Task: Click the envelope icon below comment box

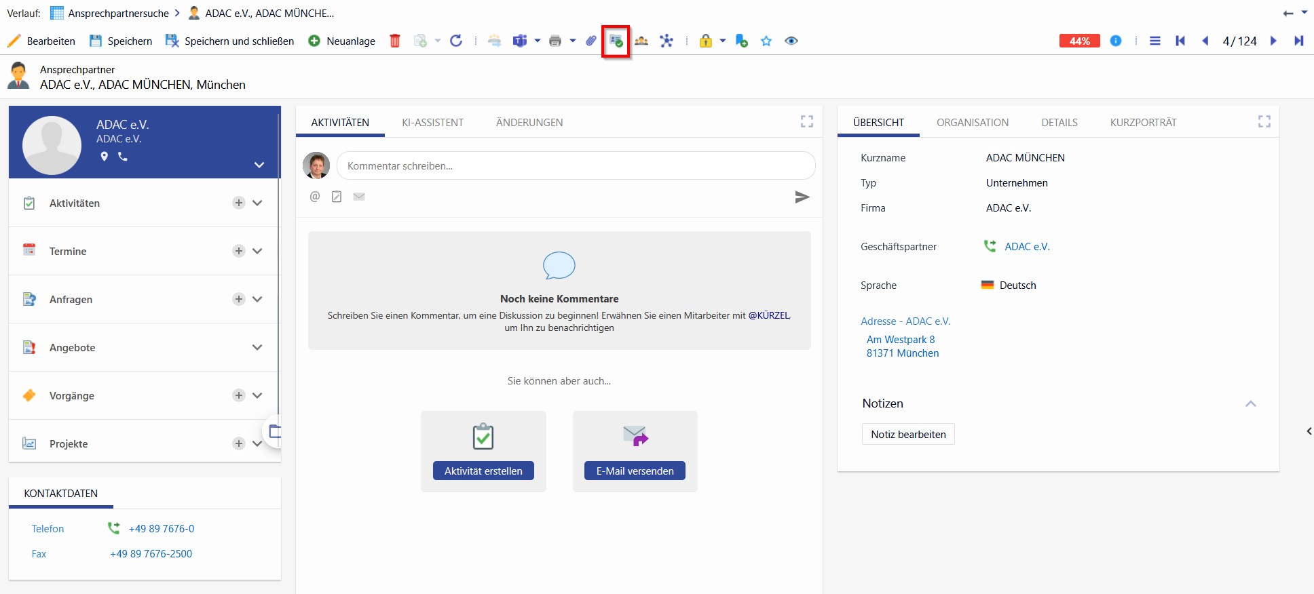Action: point(359,197)
